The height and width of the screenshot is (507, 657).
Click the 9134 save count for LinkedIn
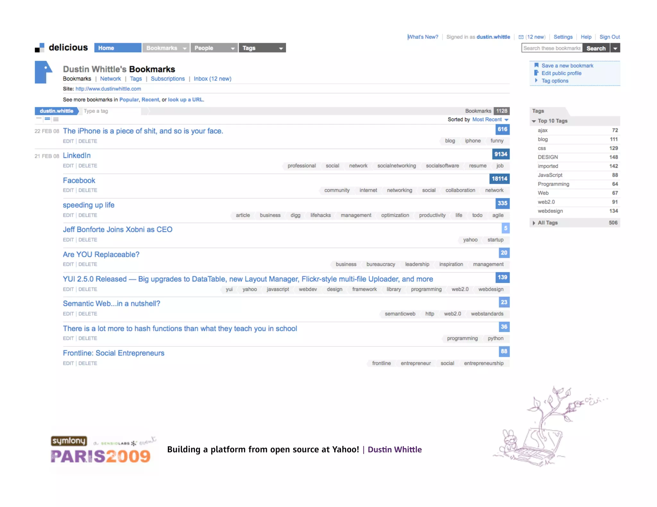501,154
